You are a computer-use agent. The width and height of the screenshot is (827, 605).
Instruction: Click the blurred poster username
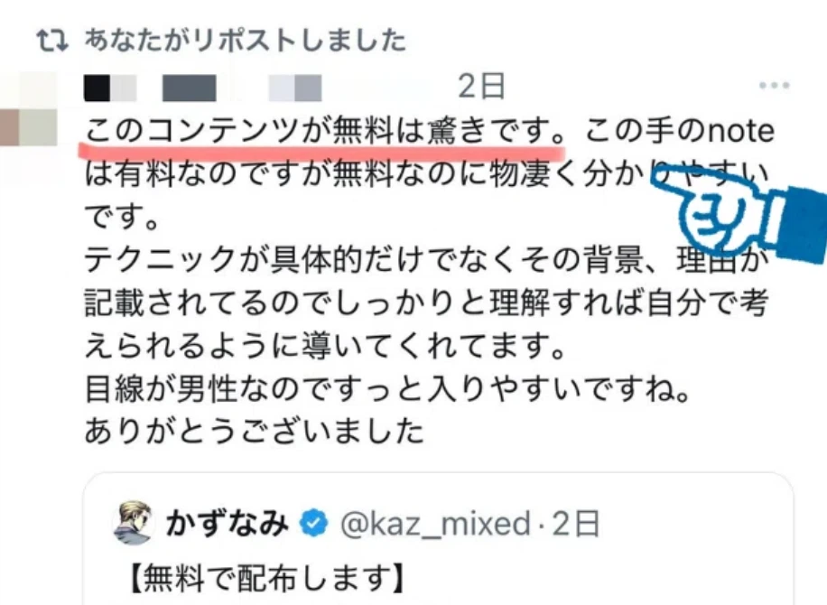click(203, 87)
